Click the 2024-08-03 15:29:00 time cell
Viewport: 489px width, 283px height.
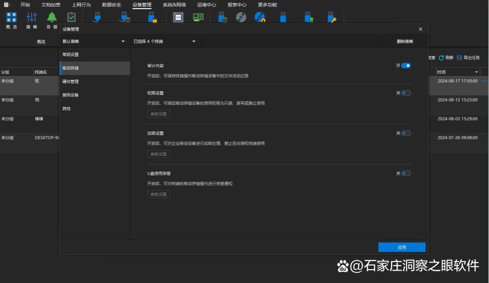[x=457, y=119]
